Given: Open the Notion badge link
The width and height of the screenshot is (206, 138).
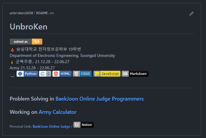Looking at the screenshot, I should [83, 125].
